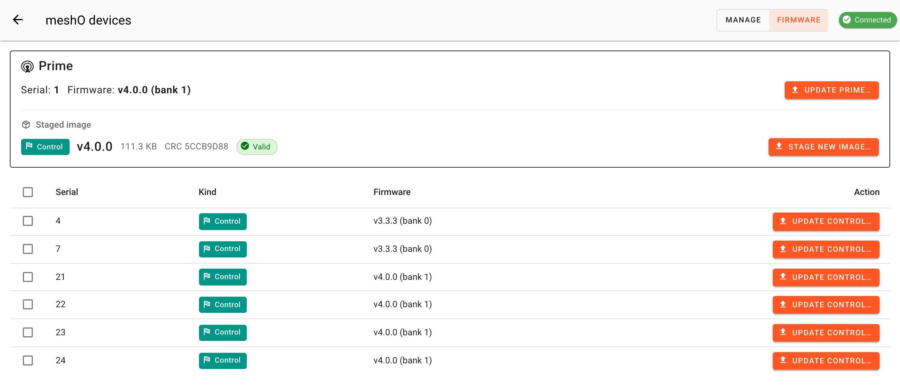Click the CRC 5CCB9D88 text
The width and height of the screenshot is (900, 390).
(197, 147)
